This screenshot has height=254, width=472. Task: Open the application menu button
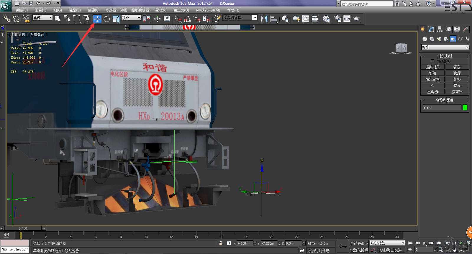click(5, 6)
